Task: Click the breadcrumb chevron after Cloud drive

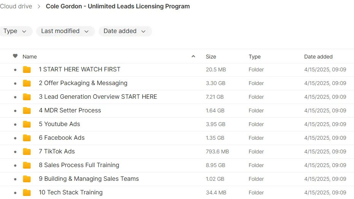Action: [39, 6]
